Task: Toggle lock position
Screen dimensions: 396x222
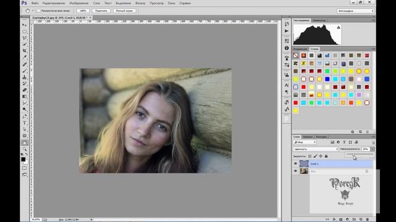Action: tap(321, 156)
